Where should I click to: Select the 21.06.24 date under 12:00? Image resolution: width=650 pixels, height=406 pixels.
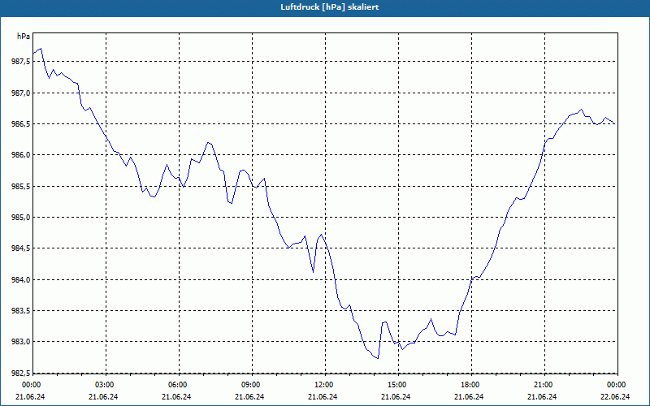(x=323, y=396)
